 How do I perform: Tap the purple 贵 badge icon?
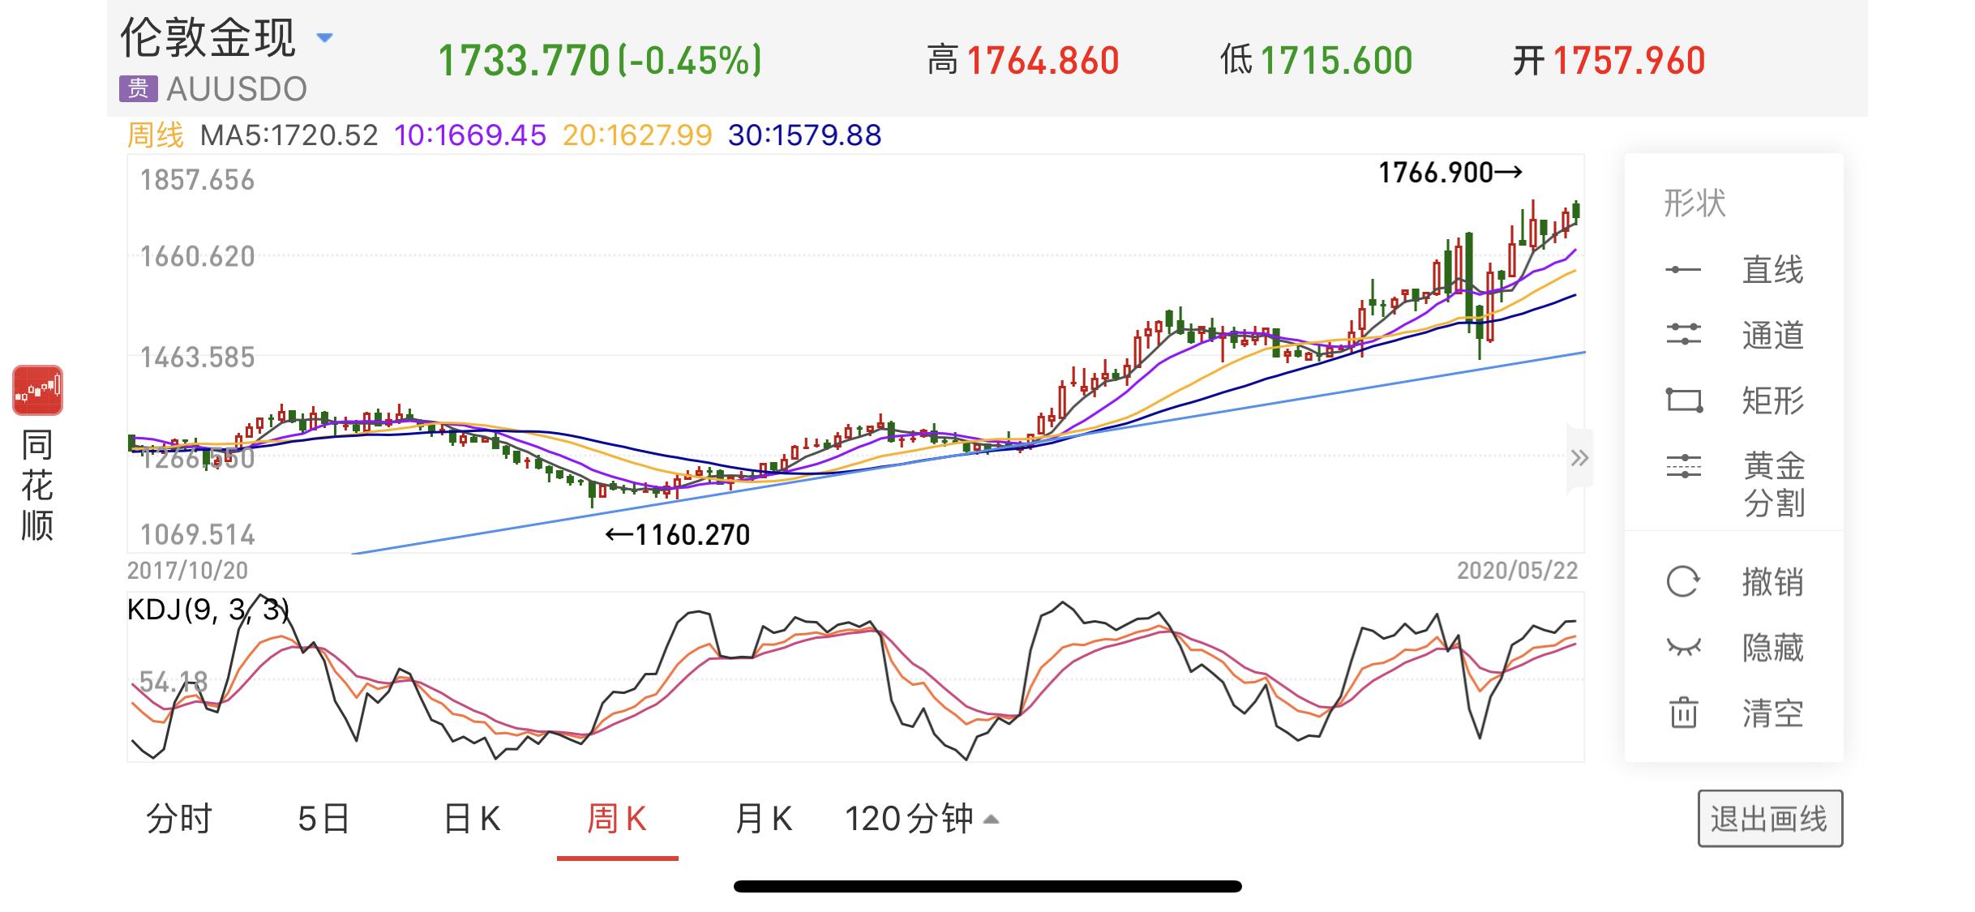click(139, 88)
